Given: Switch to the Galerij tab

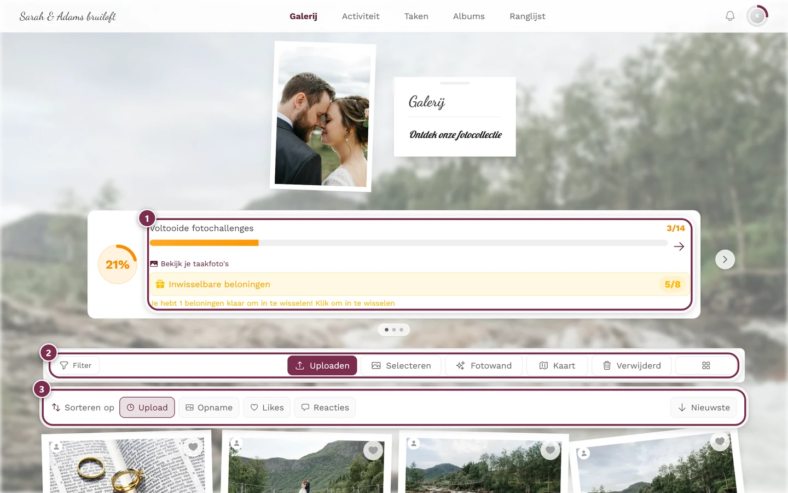Looking at the screenshot, I should click(x=303, y=16).
